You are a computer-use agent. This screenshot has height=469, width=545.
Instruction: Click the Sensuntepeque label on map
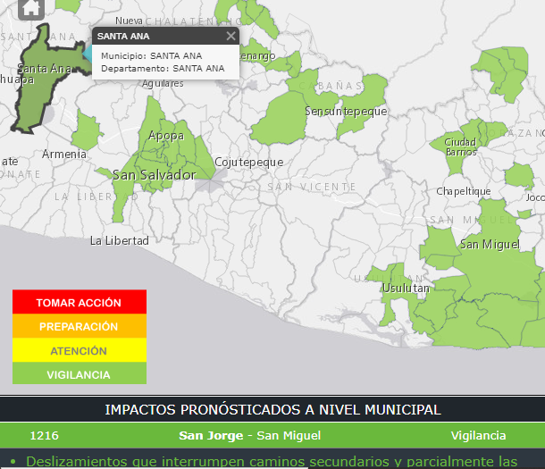(346, 112)
